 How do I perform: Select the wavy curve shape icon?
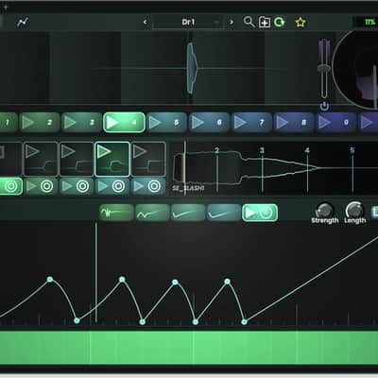click(152, 213)
